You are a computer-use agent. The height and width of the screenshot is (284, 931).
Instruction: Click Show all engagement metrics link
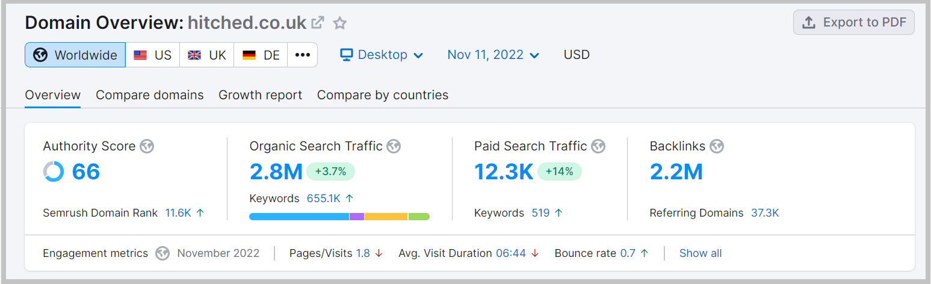tap(701, 253)
